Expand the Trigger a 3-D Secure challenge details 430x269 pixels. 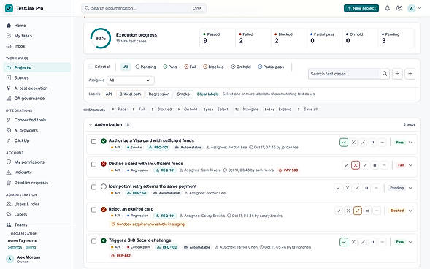pyautogui.click(x=410, y=242)
